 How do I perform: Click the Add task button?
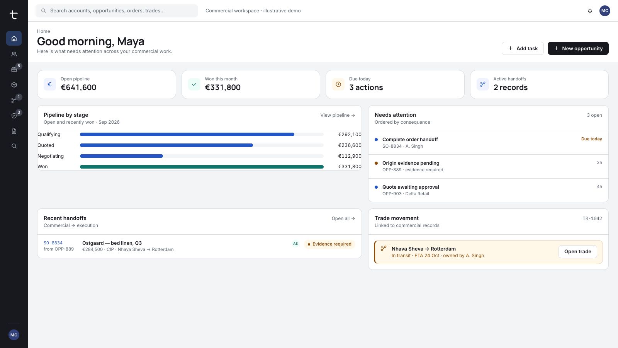coord(523,48)
